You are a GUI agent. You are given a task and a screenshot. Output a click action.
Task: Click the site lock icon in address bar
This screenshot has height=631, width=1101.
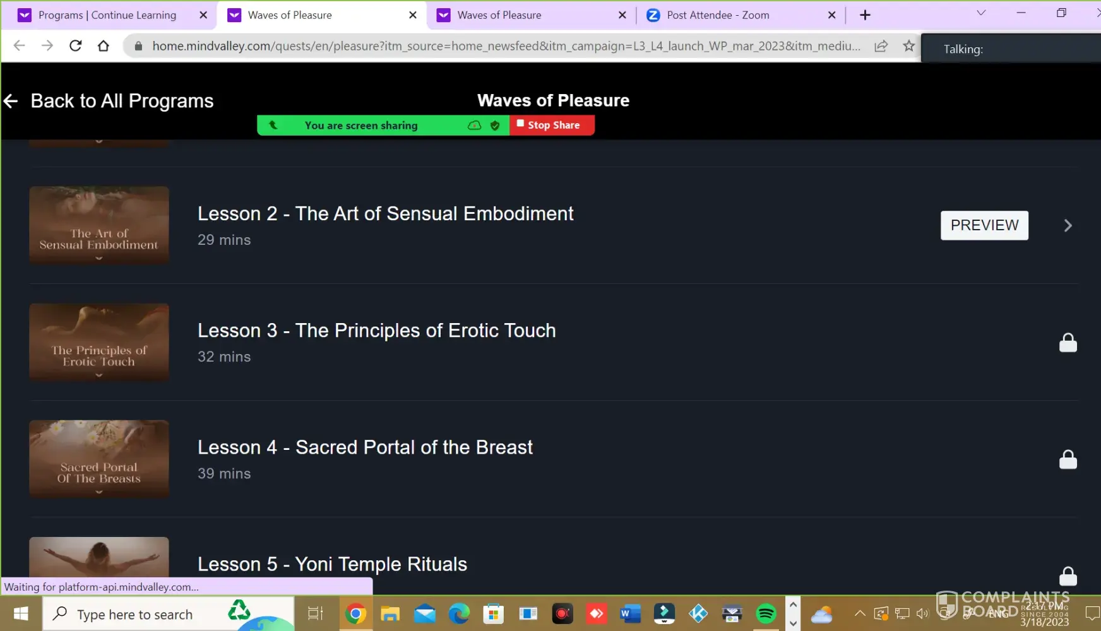tap(138, 46)
